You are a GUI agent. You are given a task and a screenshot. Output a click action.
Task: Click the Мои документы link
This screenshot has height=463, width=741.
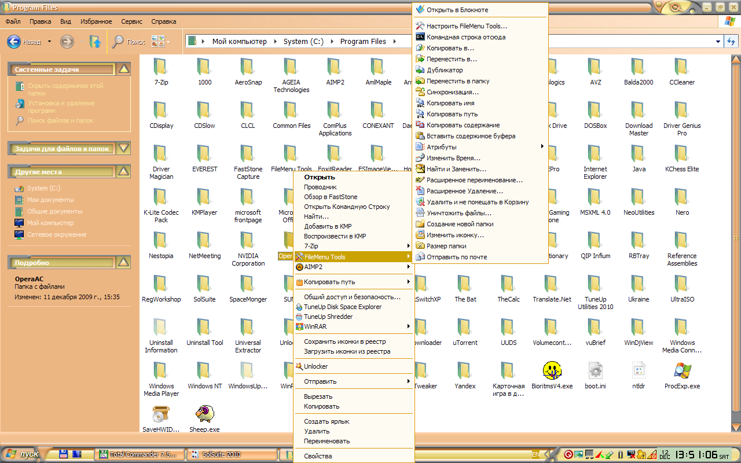tap(50, 200)
